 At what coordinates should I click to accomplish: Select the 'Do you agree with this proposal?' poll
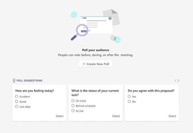pos(172,116)
